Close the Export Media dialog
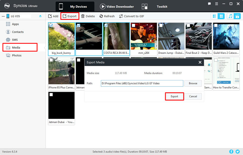The width and height of the screenshot is (243, 155). 200,62
